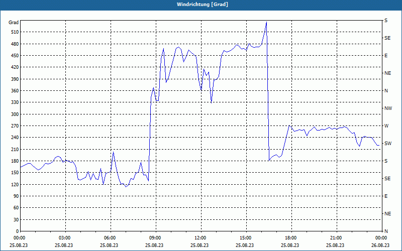This screenshot has height=251, width=402.
Task: Click the '00:00' label above date 26.08.23
Action: (381, 237)
